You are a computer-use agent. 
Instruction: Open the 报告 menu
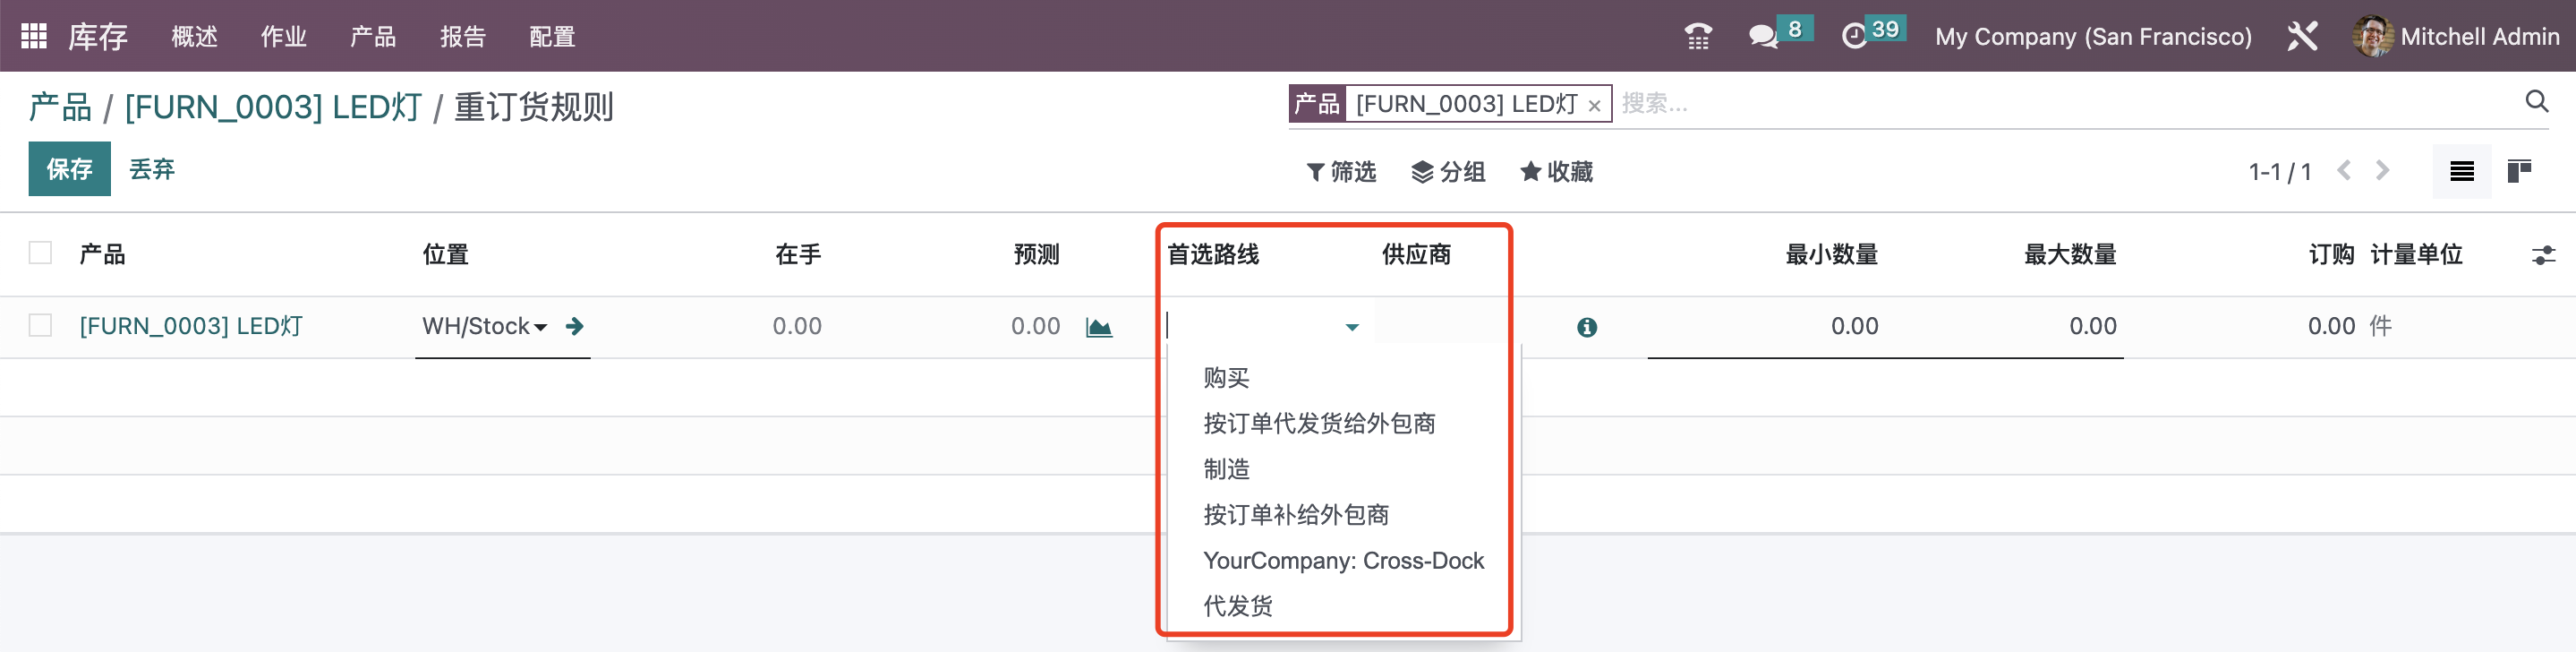click(x=463, y=37)
